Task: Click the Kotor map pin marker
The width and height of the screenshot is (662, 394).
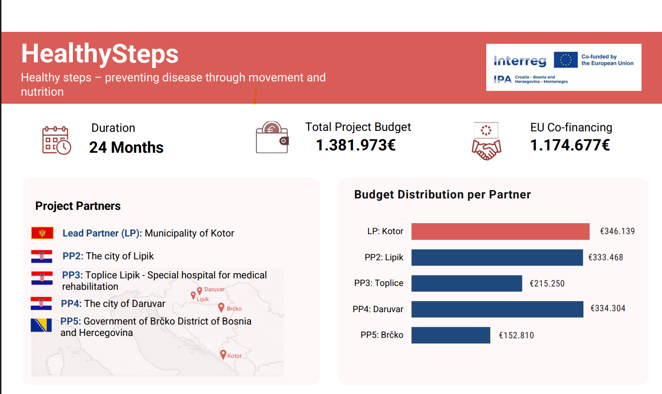Action: point(223,355)
